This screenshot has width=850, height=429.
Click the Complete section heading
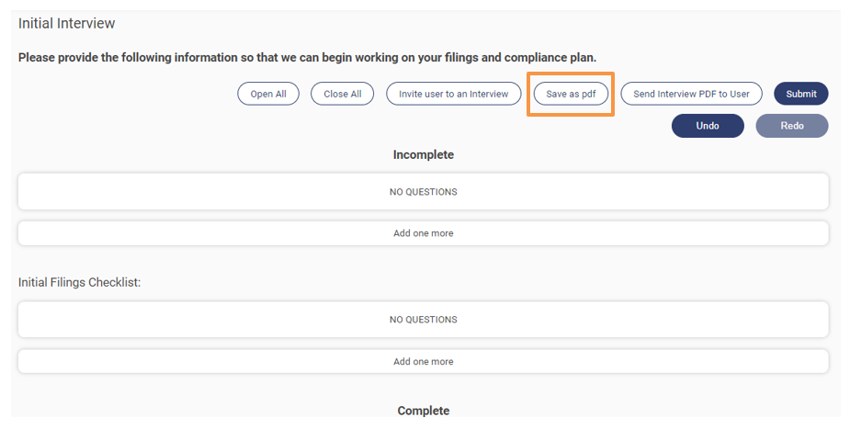(423, 411)
